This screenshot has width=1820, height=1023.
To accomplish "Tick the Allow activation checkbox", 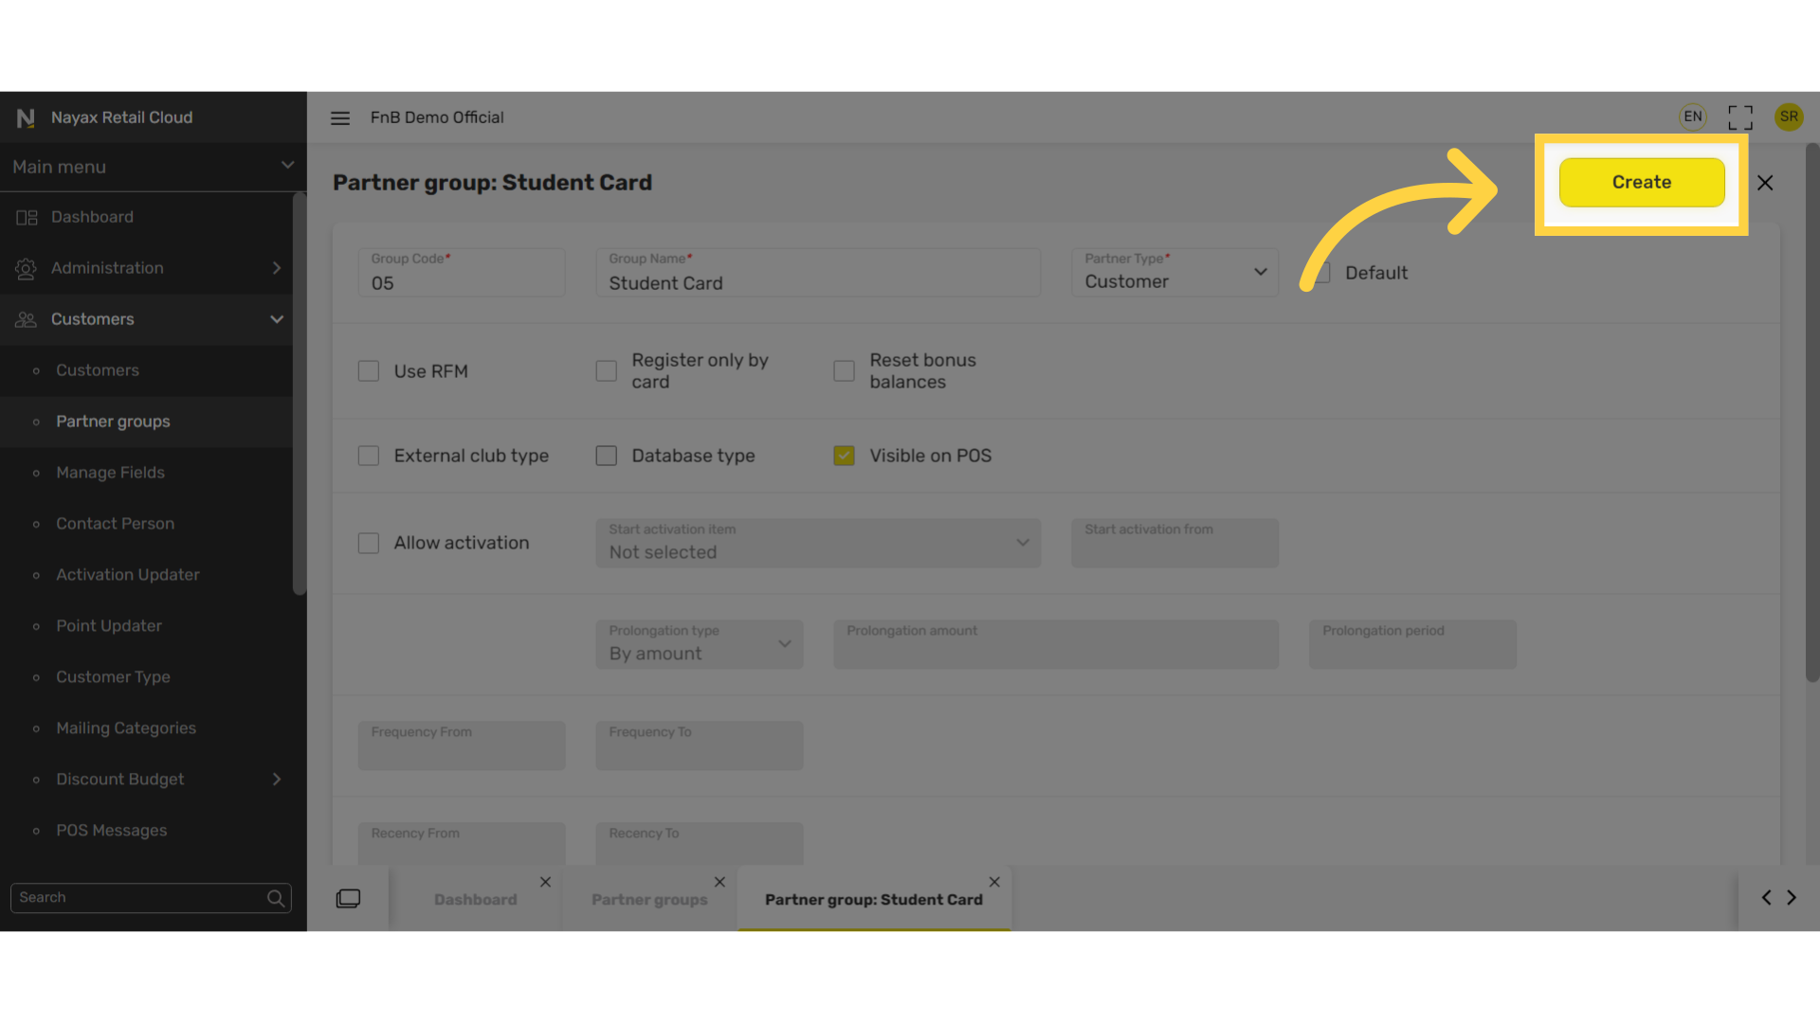I will tap(369, 543).
